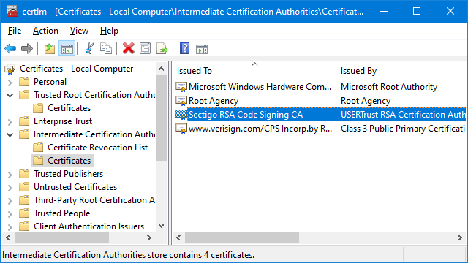Expand the Enterprise Trust node
Image resolution: width=468 pixels, height=263 pixels.
(10, 122)
